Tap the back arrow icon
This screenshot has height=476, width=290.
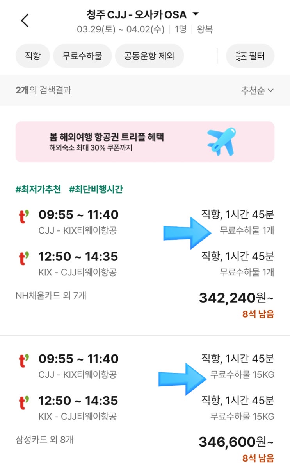click(25, 20)
